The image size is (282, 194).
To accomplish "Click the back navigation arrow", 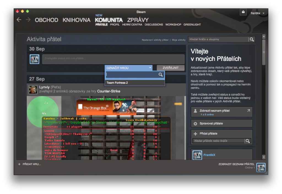I will [19, 20].
